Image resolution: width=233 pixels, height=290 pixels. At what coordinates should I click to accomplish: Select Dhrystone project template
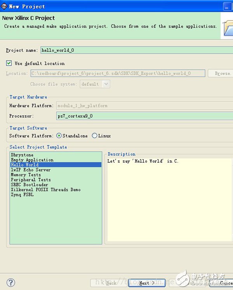22,155
